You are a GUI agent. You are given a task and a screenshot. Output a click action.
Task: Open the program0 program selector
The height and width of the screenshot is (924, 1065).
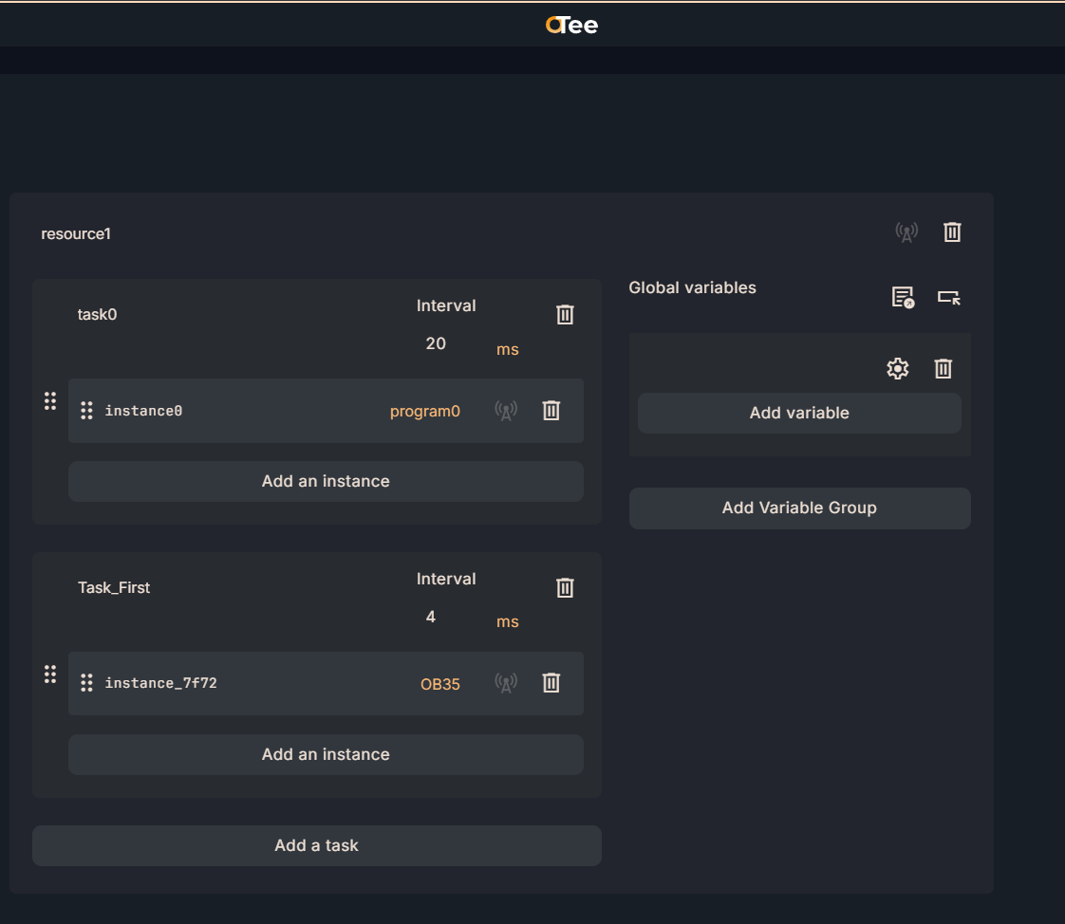point(424,412)
